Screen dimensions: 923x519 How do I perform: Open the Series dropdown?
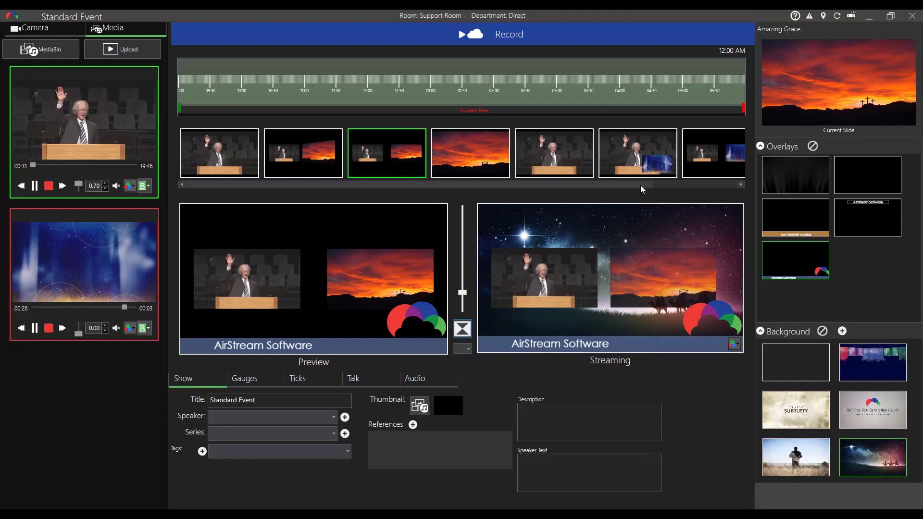pyautogui.click(x=333, y=433)
